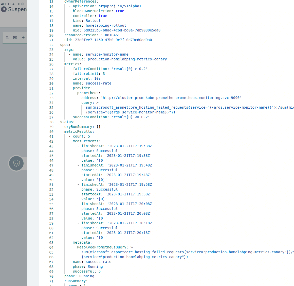
Task: Select the application layers node icon
Action: coord(16,163)
